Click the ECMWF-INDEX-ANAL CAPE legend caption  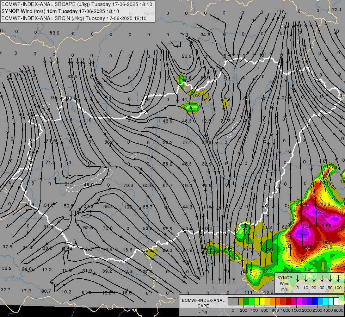tap(203, 303)
